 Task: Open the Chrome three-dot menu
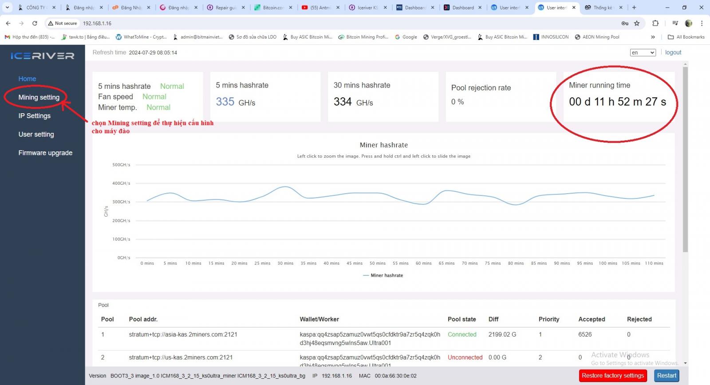tap(702, 23)
